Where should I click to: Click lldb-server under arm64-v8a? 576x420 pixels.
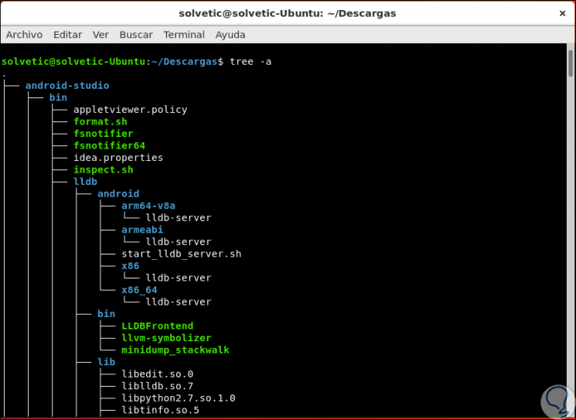tap(179, 218)
